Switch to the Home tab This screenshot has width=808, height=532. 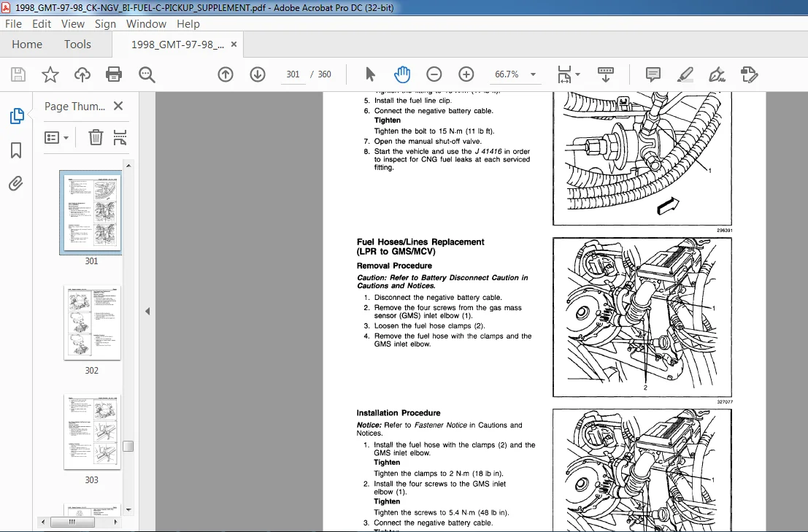point(27,45)
